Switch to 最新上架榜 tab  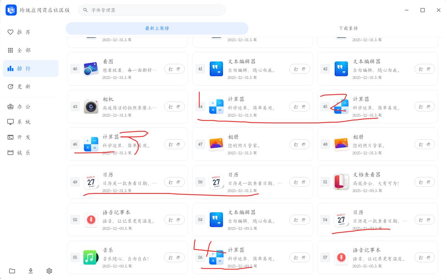coord(157,28)
